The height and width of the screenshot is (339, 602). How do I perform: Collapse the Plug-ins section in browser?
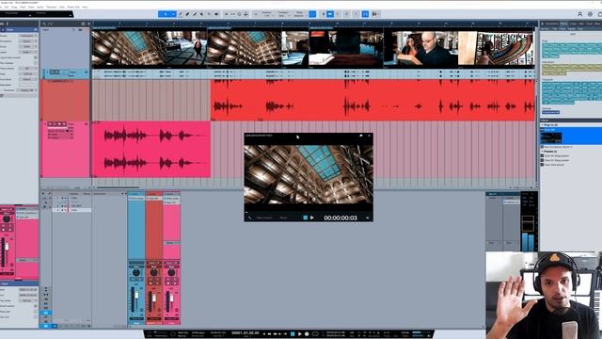pos(542,125)
